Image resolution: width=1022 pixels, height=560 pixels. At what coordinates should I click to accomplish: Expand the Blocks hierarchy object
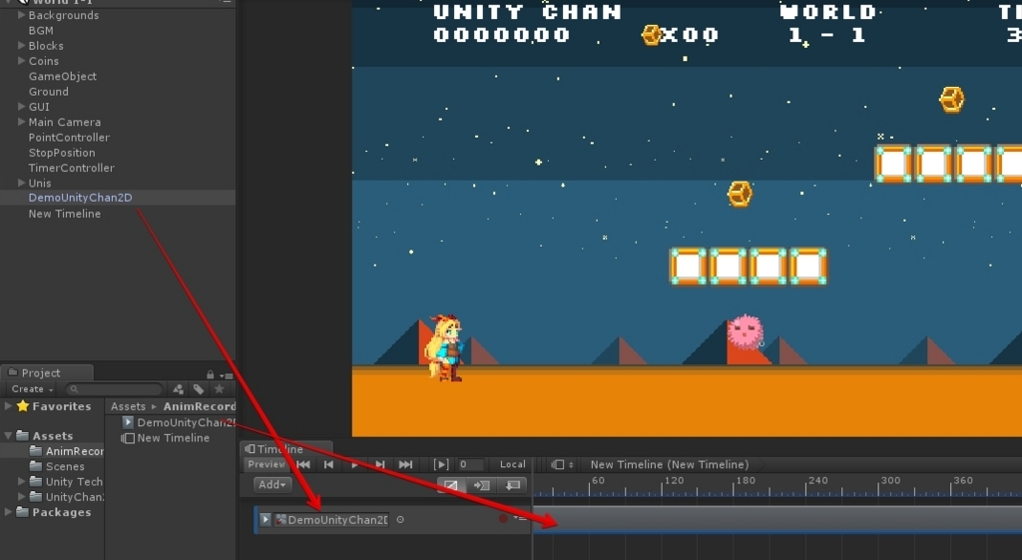[x=21, y=45]
